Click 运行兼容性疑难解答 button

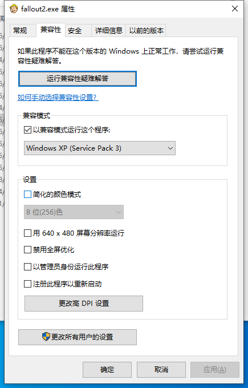click(x=78, y=79)
